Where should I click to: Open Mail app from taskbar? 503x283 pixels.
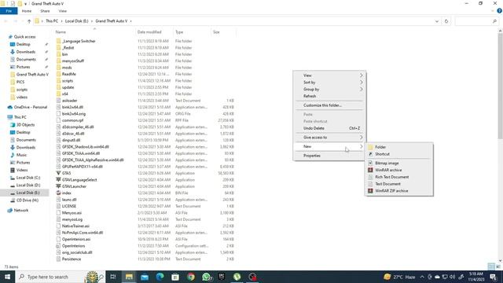coord(145,277)
